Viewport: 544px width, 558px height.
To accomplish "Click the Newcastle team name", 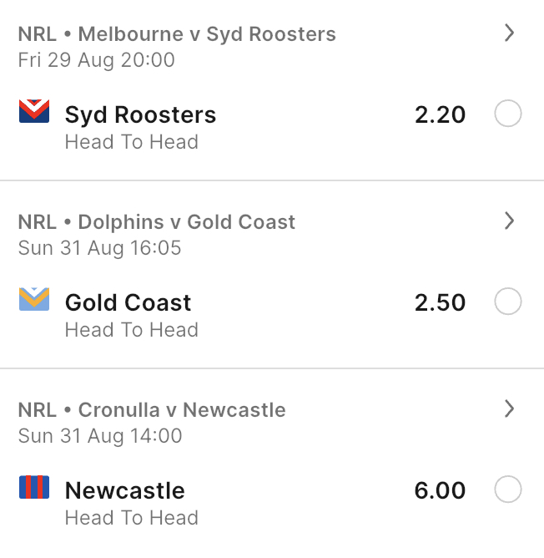I will coord(125,490).
